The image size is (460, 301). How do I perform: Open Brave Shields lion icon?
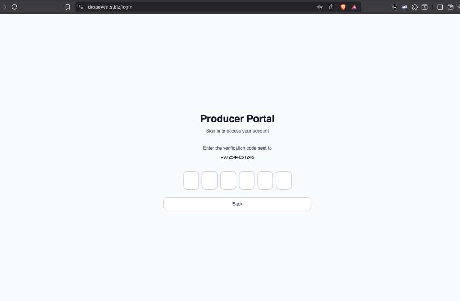343,7
